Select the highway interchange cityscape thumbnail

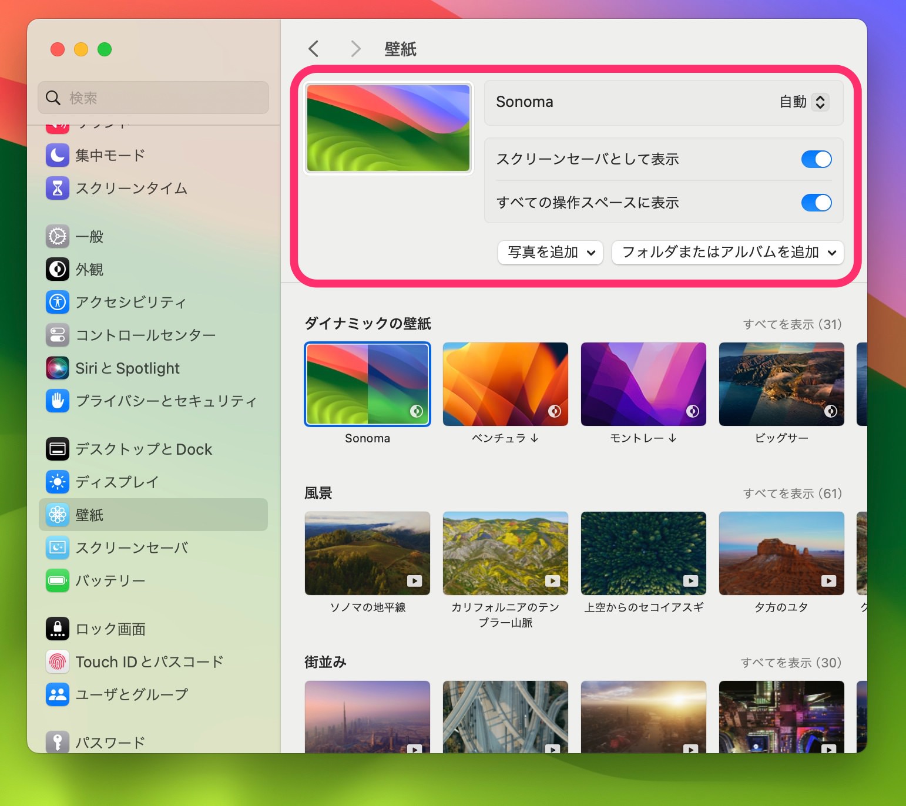(x=505, y=717)
